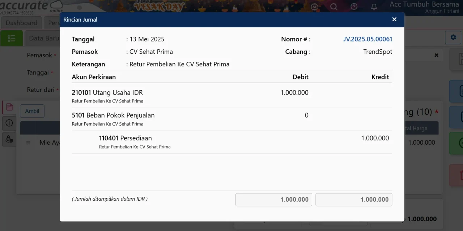This screenshot has height=231, width=463.
Task: Click the 110401 Persediaan row
Action: pos(232,142)
